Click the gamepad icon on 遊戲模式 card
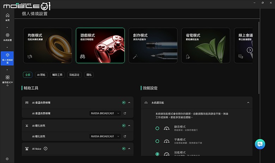The height and width of the screenshot is (163, 275). (82, 56)
